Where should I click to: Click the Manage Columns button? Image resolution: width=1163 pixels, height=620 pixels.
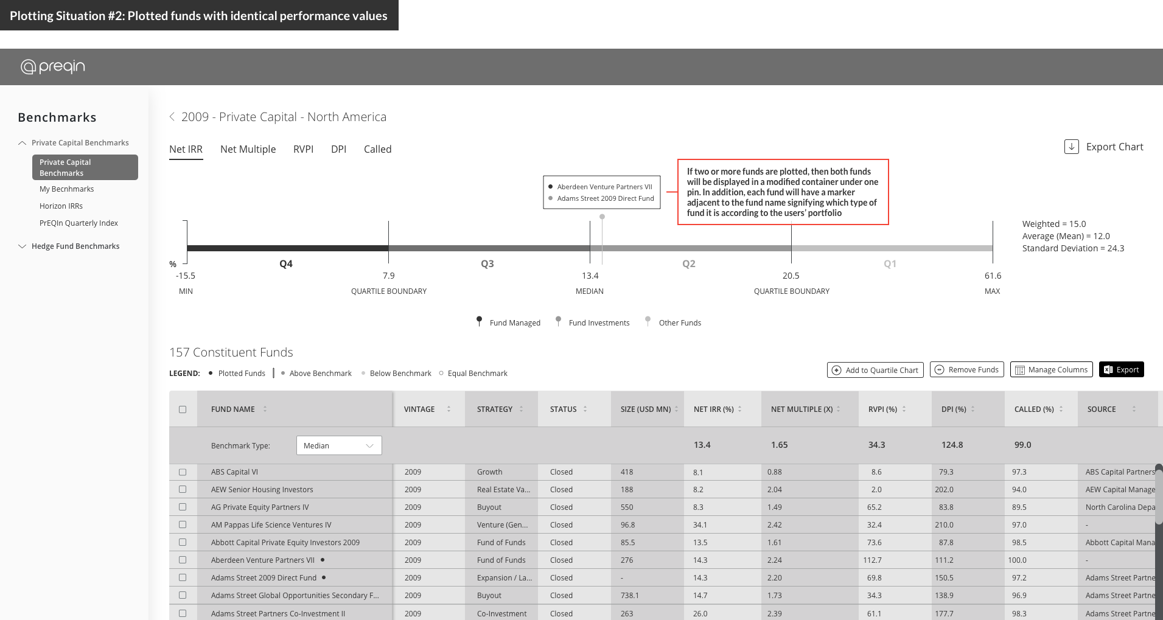click(x=1051, y=369)
